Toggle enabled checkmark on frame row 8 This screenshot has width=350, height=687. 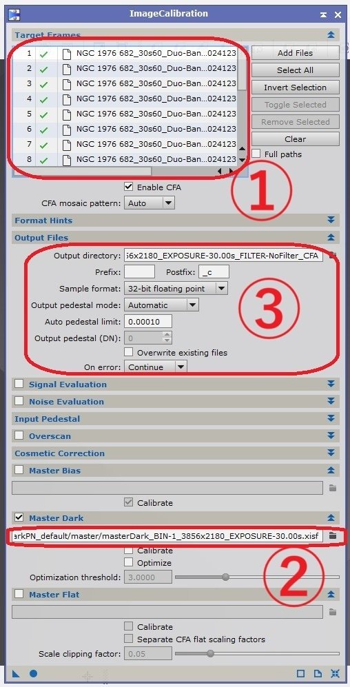[43, 160]
